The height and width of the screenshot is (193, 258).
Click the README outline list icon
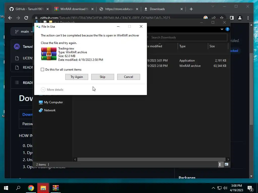[17, 82]
